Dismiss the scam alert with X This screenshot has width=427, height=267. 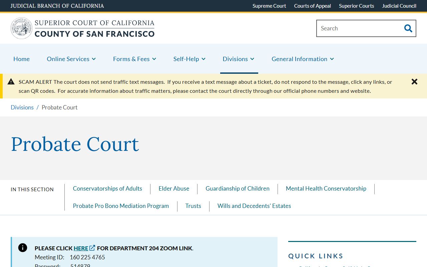[x=414, y=81]
